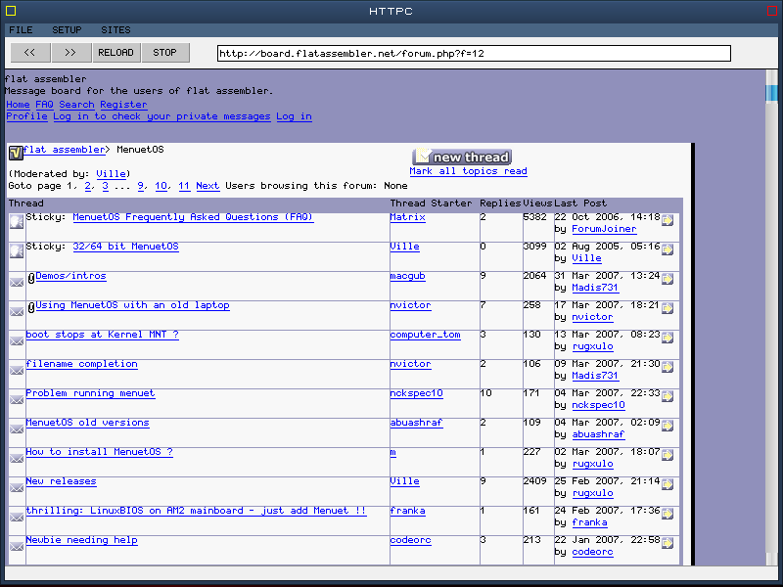Click last-post arrow icon for FAQ thread

[668, 220]
